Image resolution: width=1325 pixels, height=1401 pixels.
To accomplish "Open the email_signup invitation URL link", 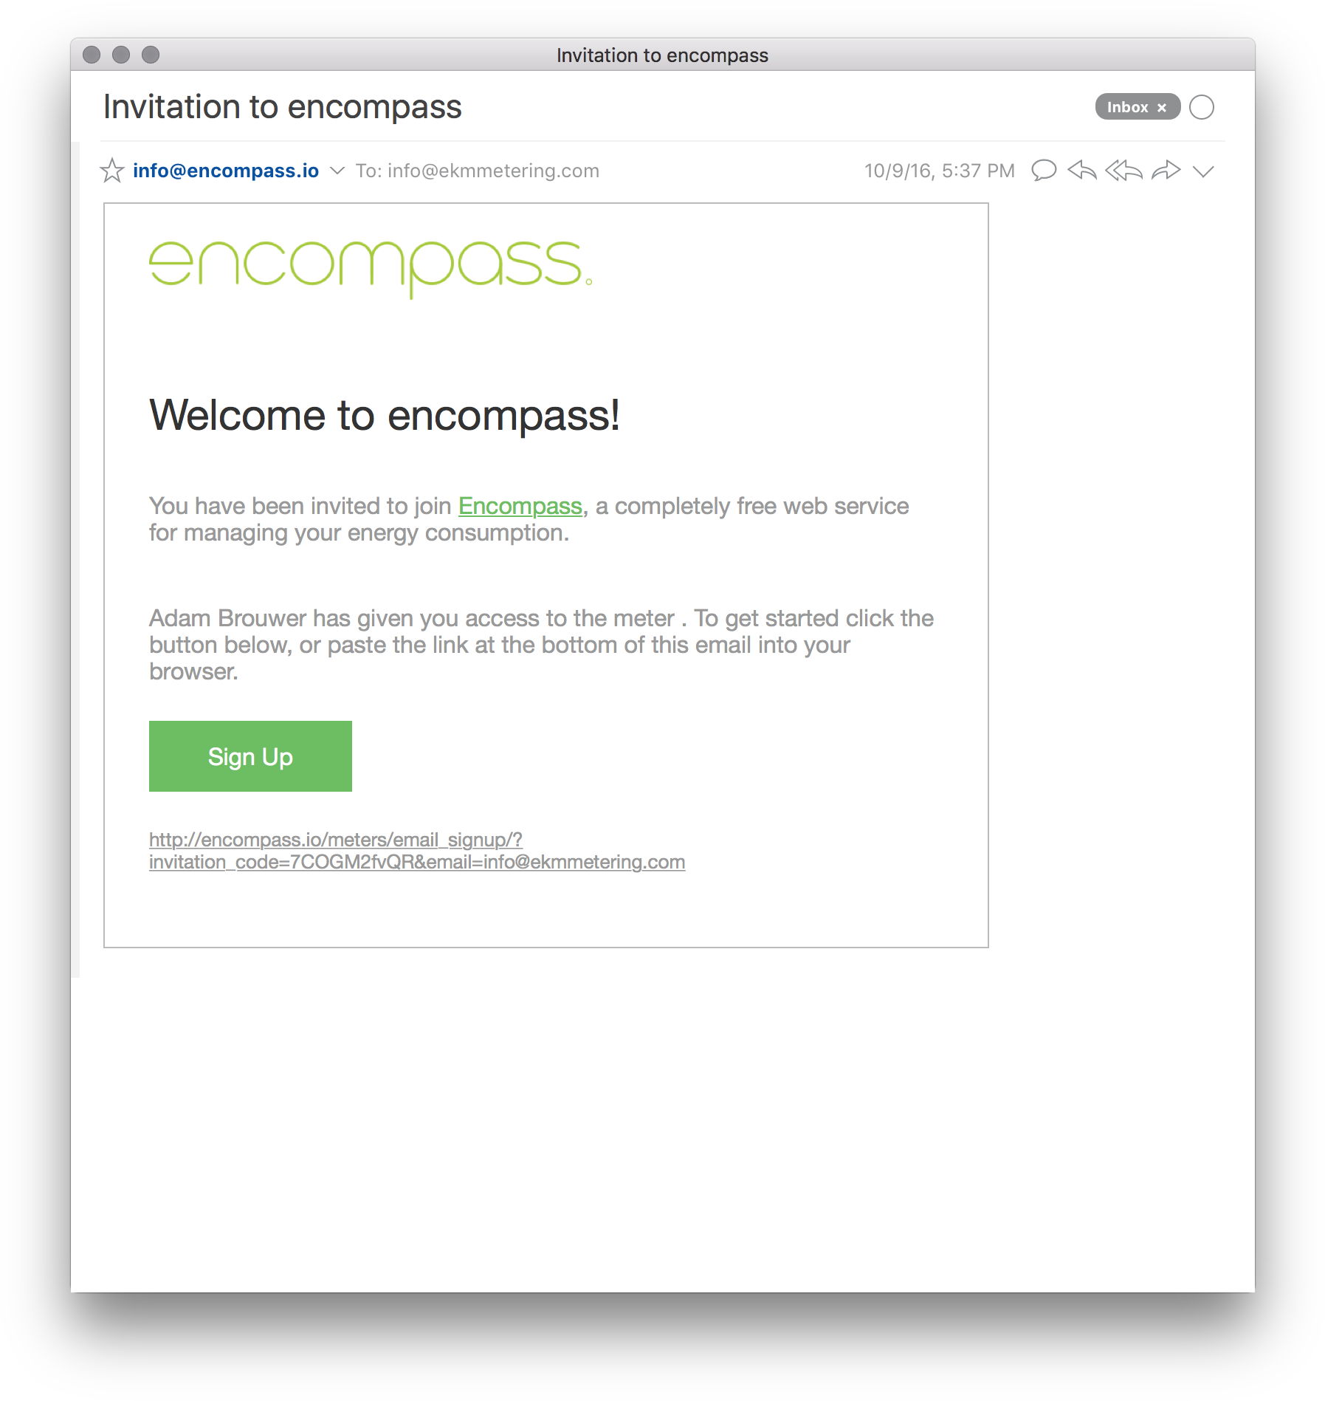I will [x=417, y=851].
